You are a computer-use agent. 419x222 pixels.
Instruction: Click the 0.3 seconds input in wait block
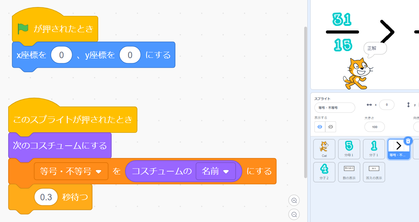[x=46, y=197]
